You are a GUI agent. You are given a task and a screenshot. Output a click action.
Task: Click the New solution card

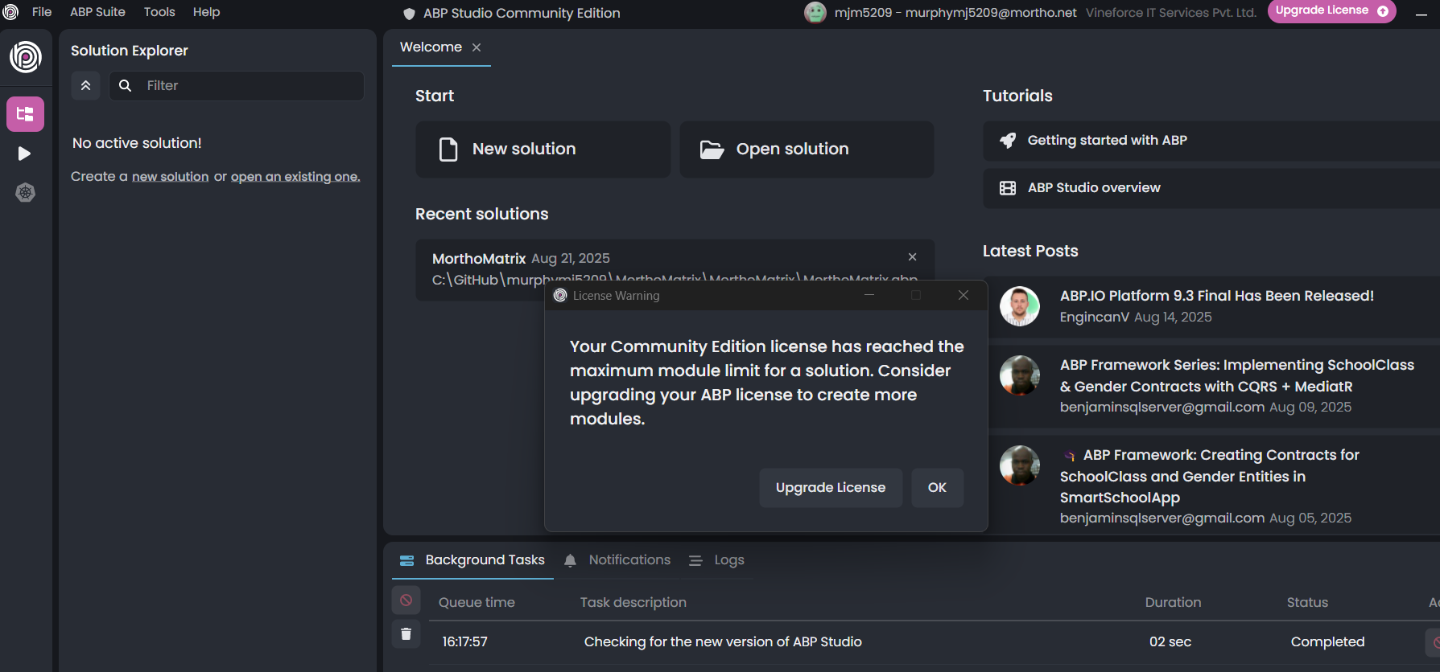click(x=543, y=150)
